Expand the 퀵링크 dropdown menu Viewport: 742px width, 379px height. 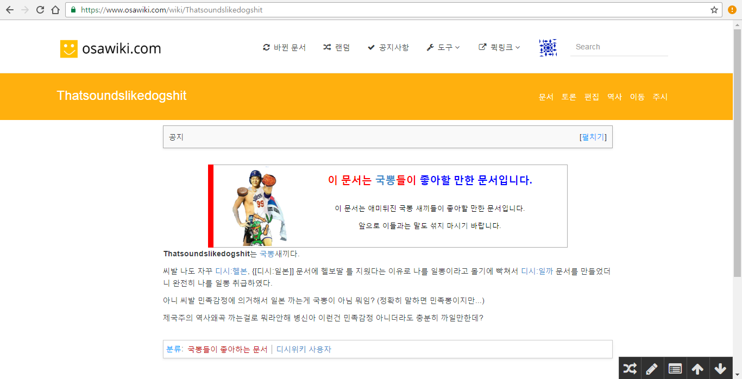(x=499, y=48)
